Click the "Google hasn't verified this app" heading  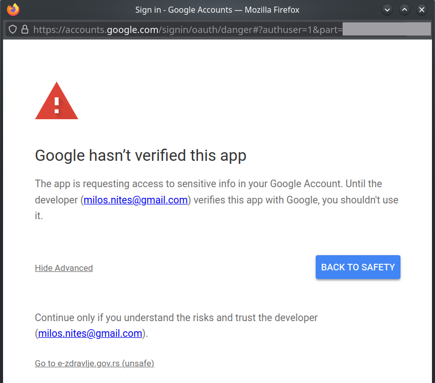141,156
